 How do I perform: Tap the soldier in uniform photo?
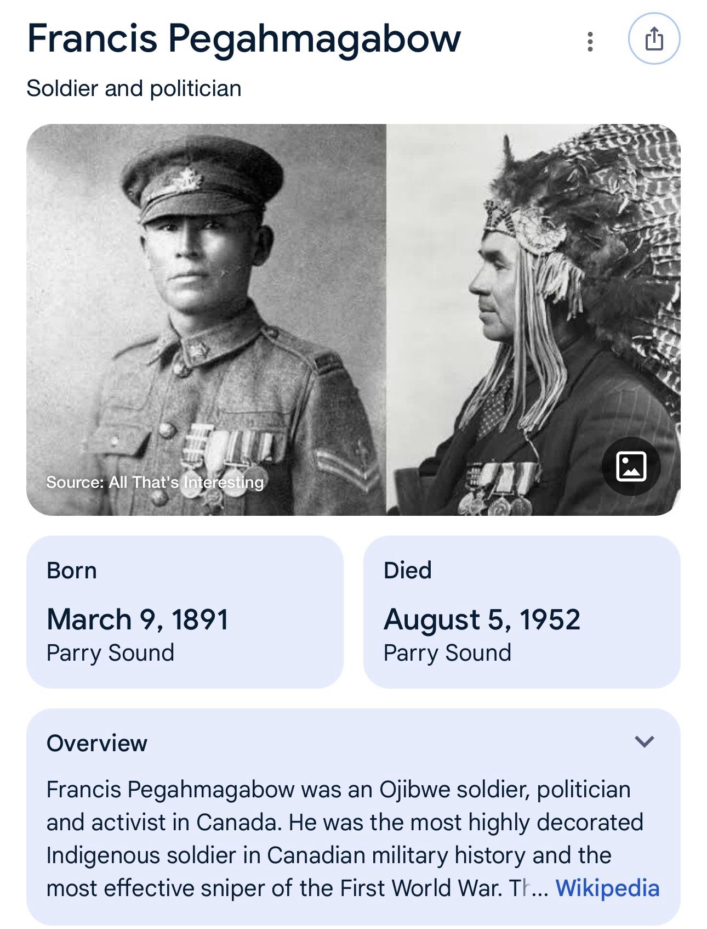(x=206, y=307)
